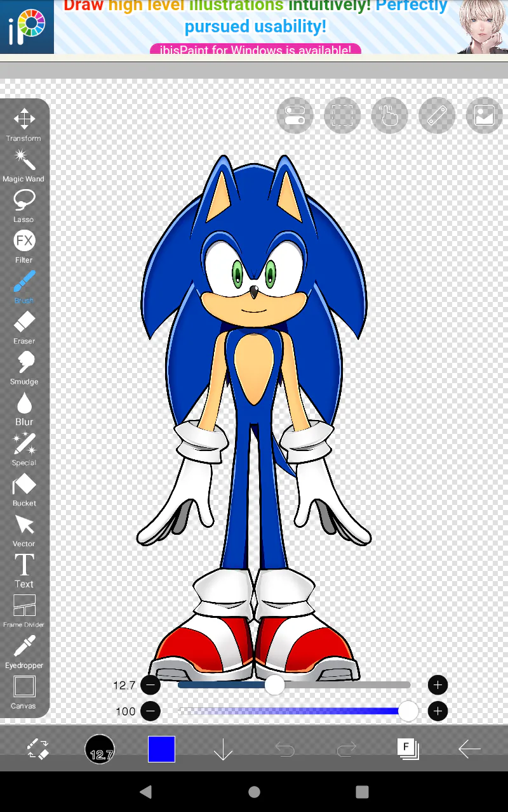Viewport: 508px width, 812px height.
Task: Open the reference image button
Action: tap(484, 115)
